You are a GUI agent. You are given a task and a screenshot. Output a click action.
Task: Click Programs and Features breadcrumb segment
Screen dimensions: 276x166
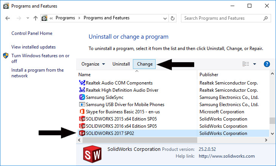pyautogui.click(x=106, y=18)
